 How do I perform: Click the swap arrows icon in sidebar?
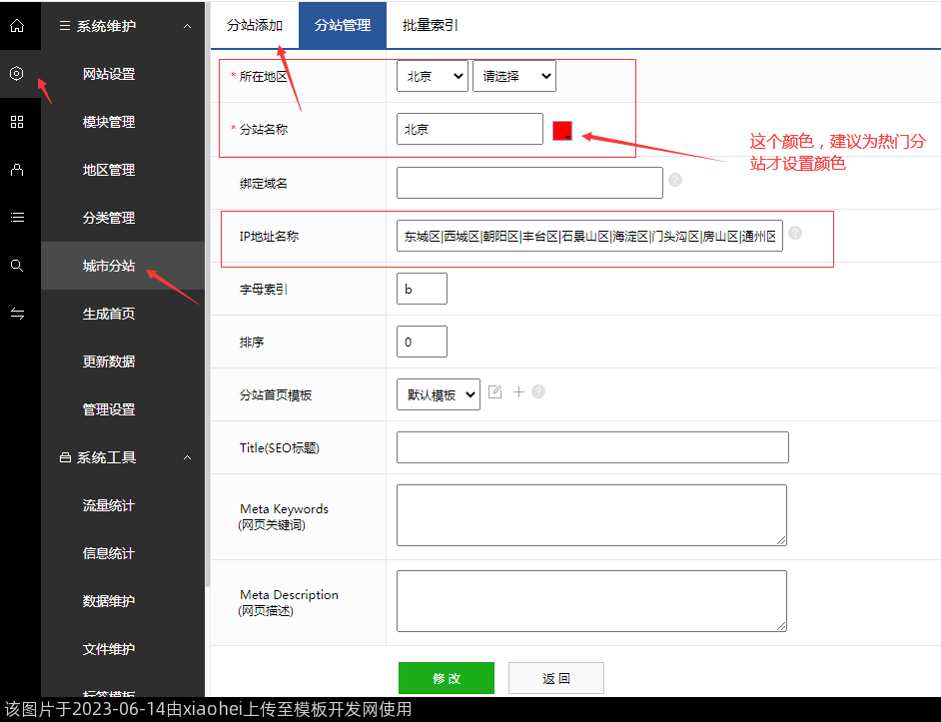[17, 314]
